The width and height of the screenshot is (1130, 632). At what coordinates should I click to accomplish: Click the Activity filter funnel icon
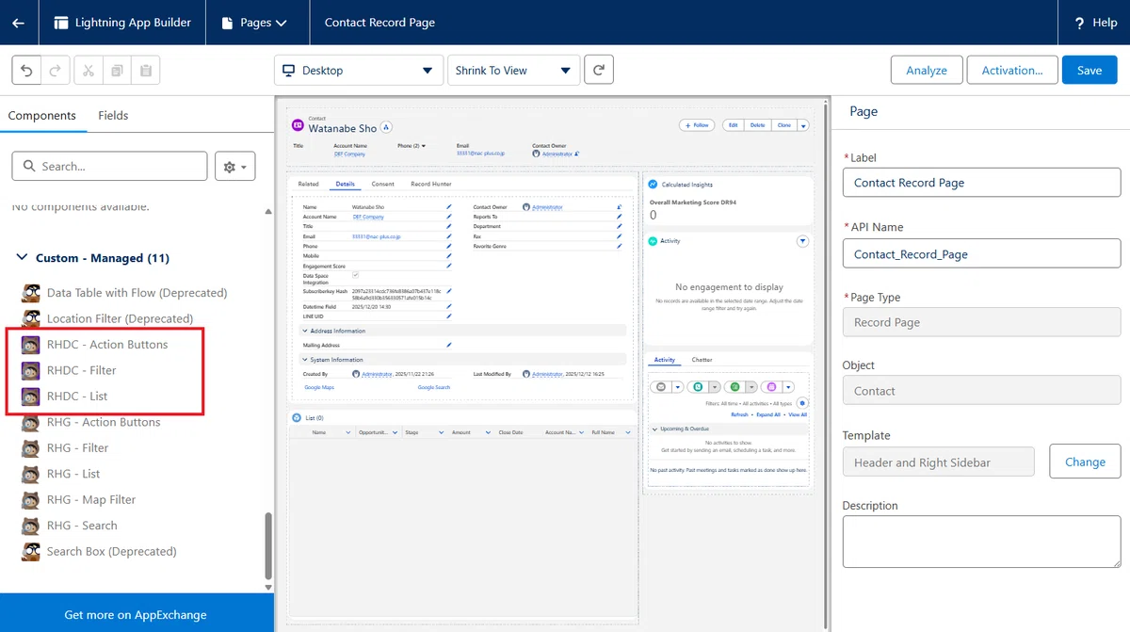(803, 241)
